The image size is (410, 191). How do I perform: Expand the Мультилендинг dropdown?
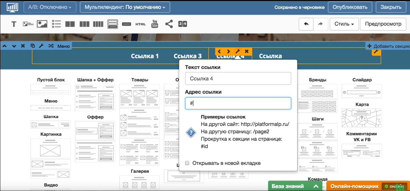tap(125, 7)
